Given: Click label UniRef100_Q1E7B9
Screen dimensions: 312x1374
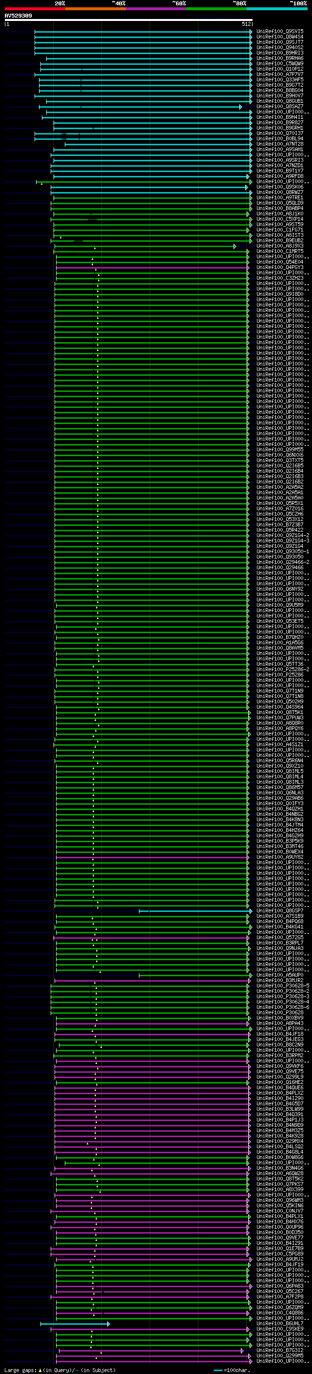Looking at the screenshot, I should pyautogui.click(x=280, y=1248).
